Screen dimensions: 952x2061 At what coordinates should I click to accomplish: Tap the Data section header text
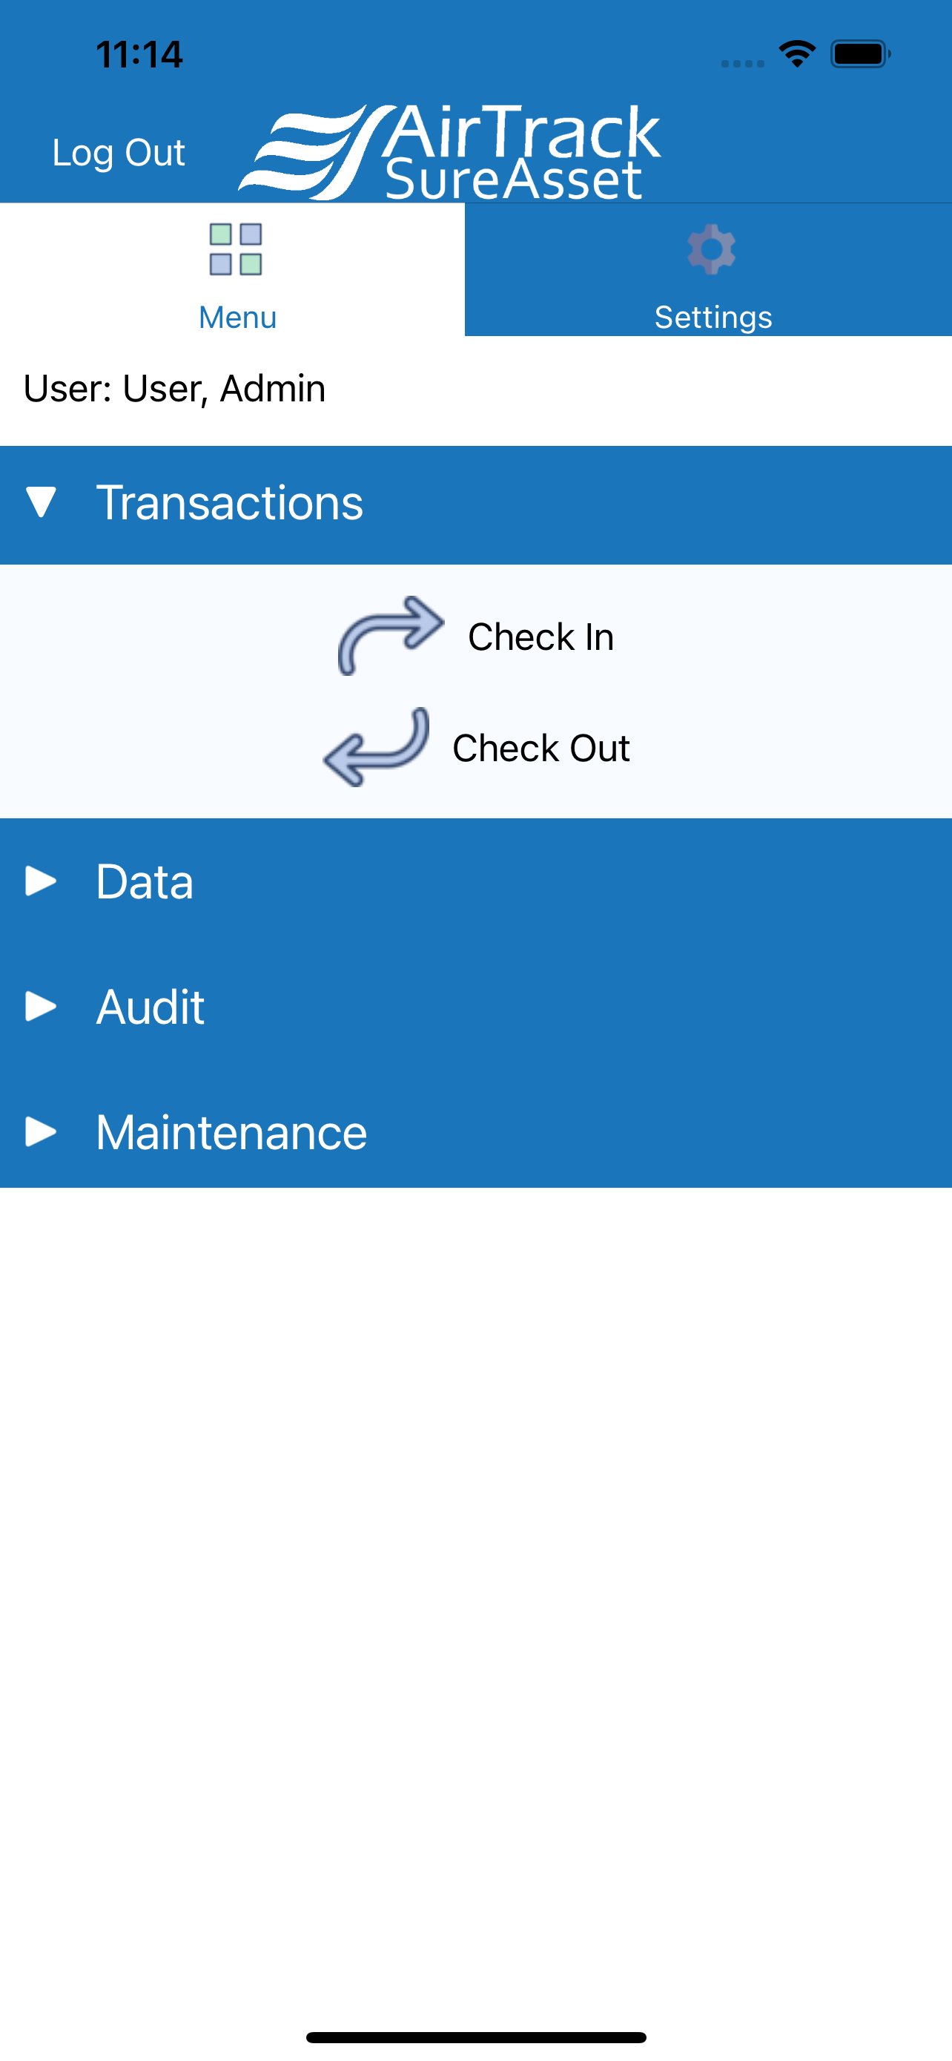pyautogui.click(x=145, y=881)
